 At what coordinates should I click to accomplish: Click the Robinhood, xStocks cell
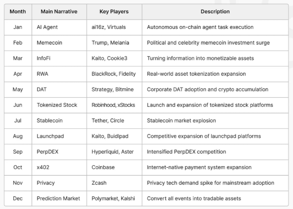114,105
